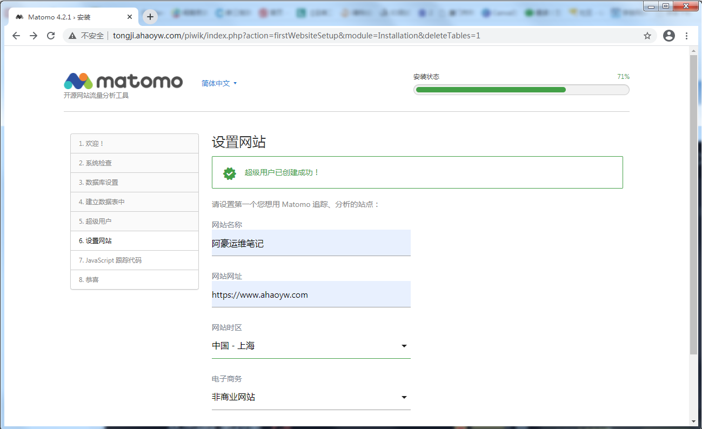Click the Matomo logo

click(x=123, y=81)
